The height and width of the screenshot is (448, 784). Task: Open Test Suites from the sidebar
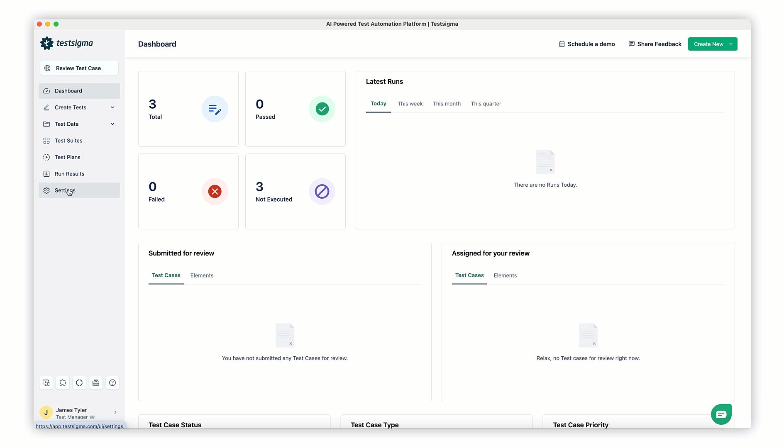click(79, 141)
